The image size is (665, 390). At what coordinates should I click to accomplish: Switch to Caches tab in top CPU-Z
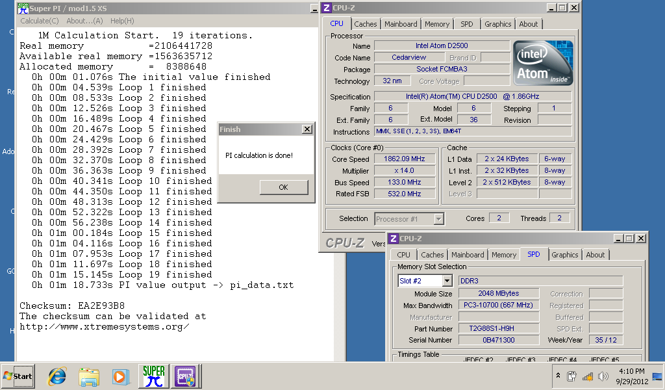[x=365, y=24]
